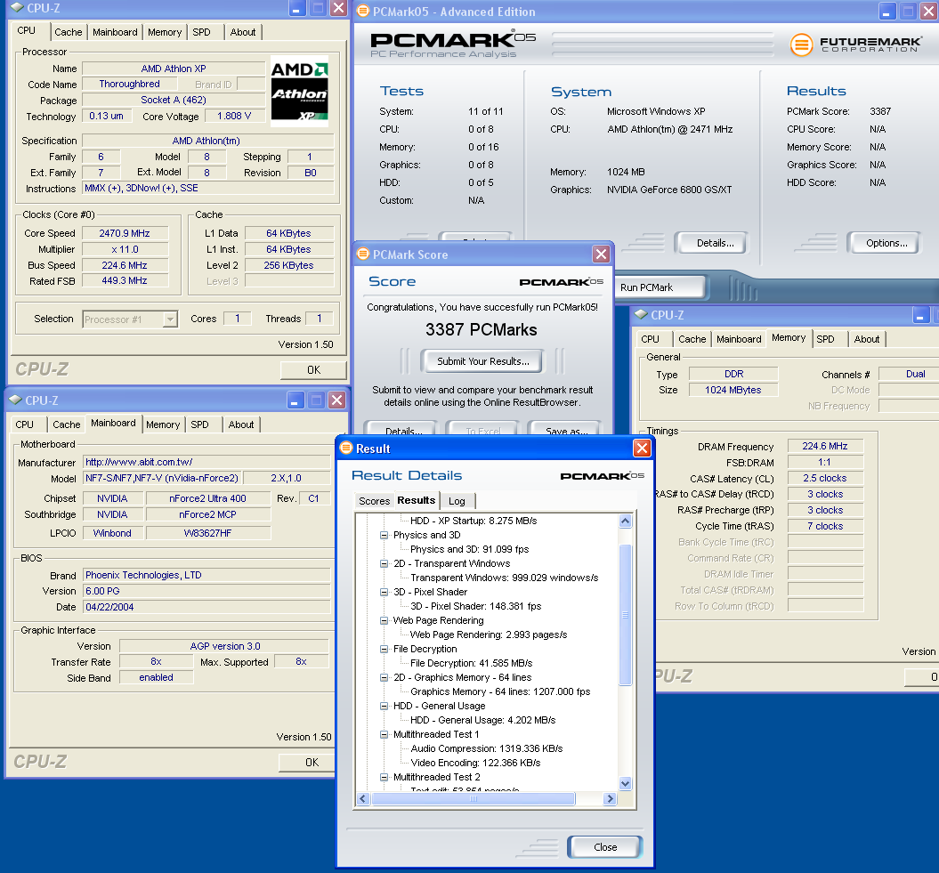Click CPU-Z title bar icon in top window
Screen dimensions: 939x873
pos(18,8)
